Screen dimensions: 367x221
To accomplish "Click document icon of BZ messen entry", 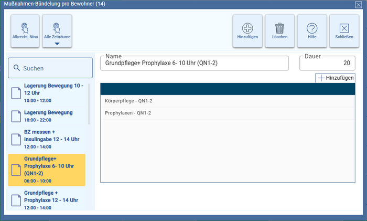I will coord(16,139).
